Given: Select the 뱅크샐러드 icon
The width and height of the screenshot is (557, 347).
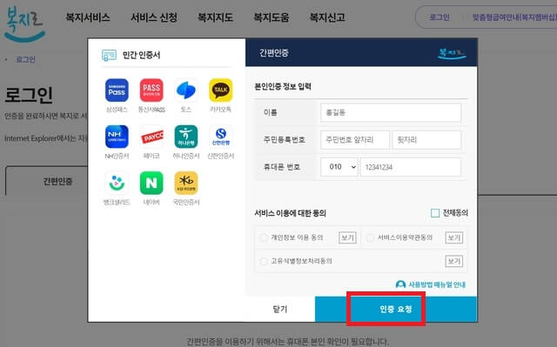Looking at the screenshot, I should tap(117, 184).
